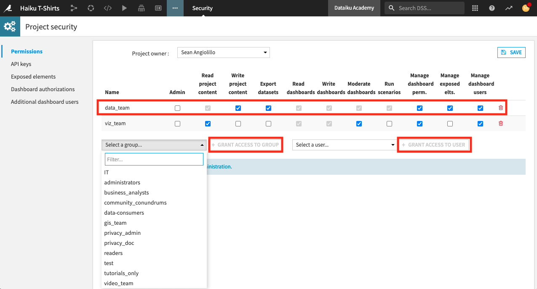537x289 pixels.
Task: Open the API keys section
Action: (21, 64)
